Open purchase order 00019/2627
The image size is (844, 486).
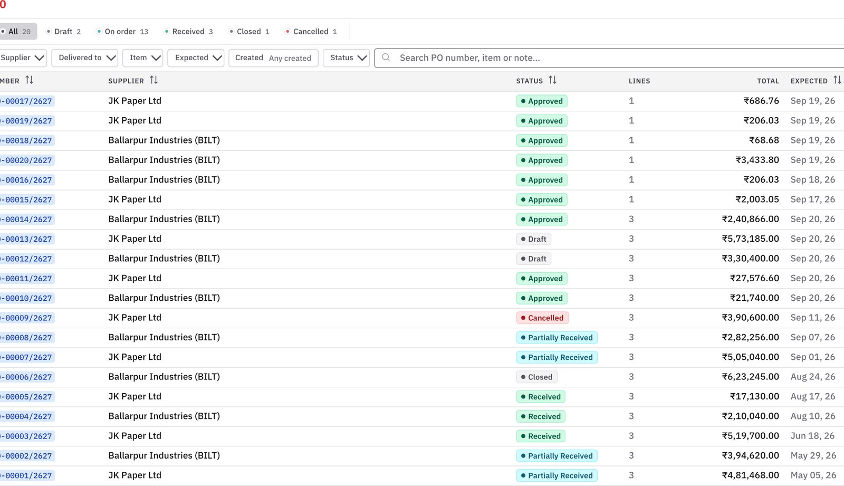point(27,121)
